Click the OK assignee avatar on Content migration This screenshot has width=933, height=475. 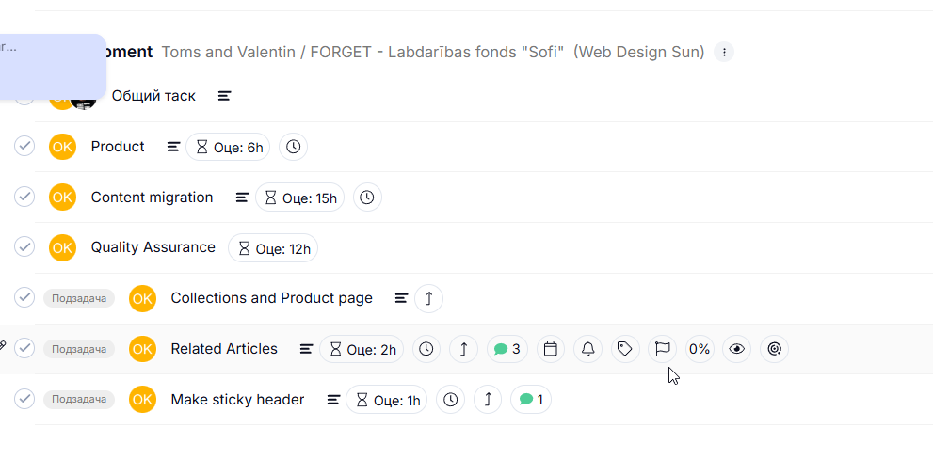pyautogui.click(x=62, y=198)
